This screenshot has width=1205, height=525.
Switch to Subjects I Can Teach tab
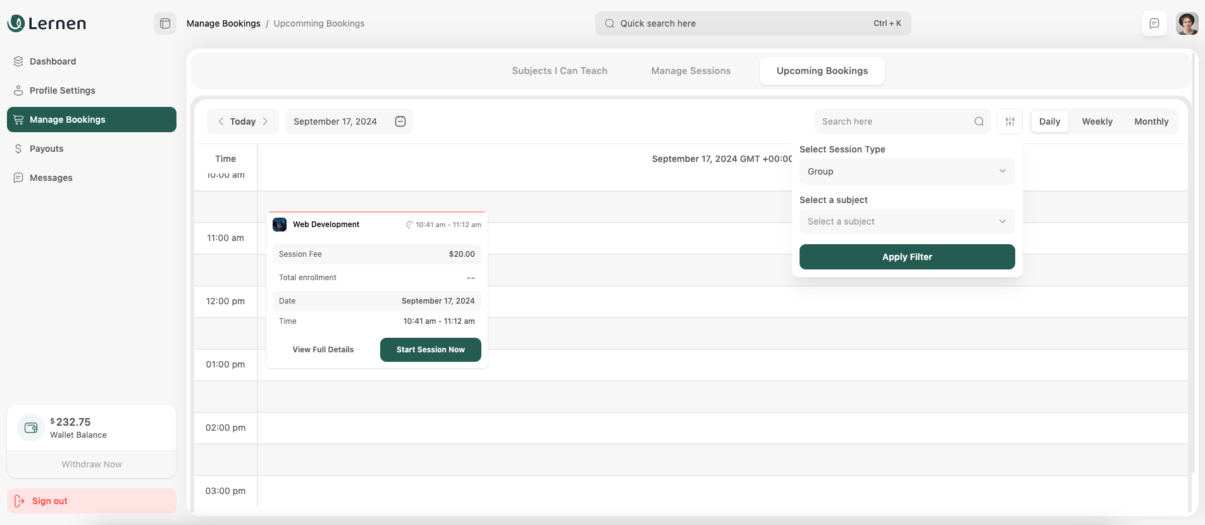pos(559,71)
